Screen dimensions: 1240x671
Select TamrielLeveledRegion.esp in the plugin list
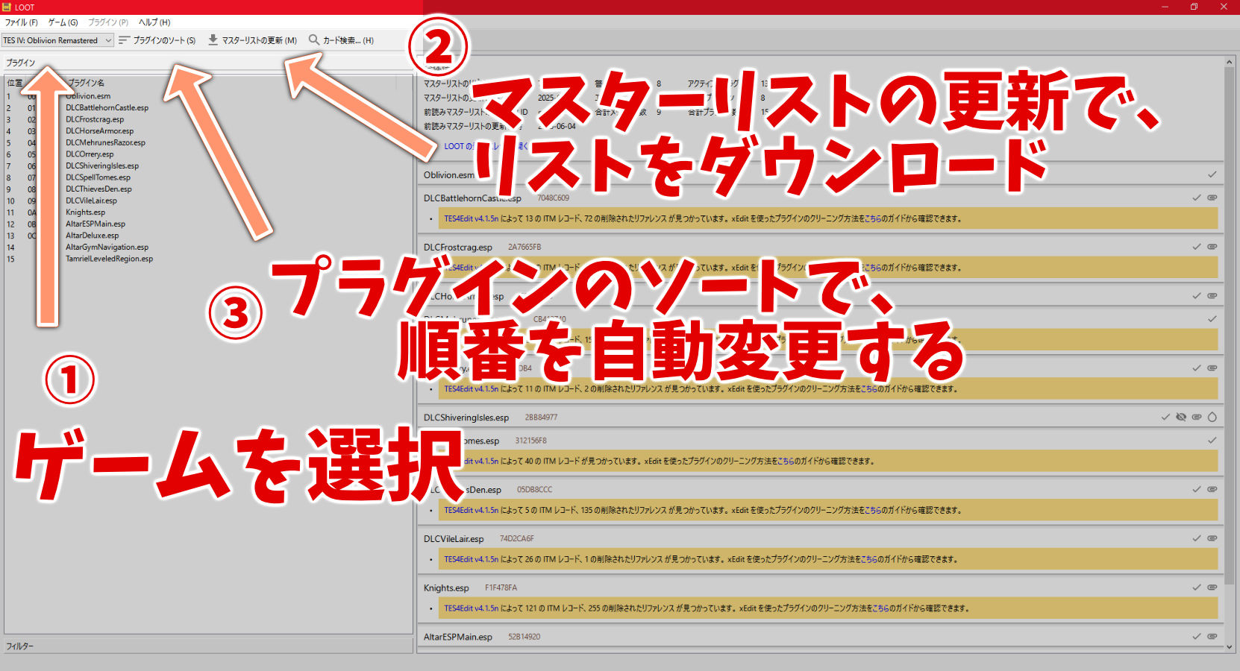109,259
